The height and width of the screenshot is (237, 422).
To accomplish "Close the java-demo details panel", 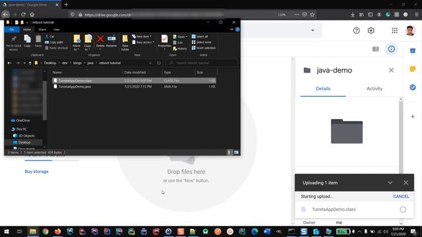I will 391,70.
